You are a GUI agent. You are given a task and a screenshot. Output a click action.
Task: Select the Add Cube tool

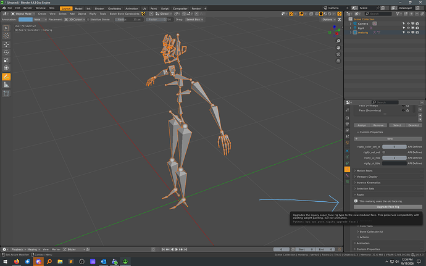click(6, 93)
